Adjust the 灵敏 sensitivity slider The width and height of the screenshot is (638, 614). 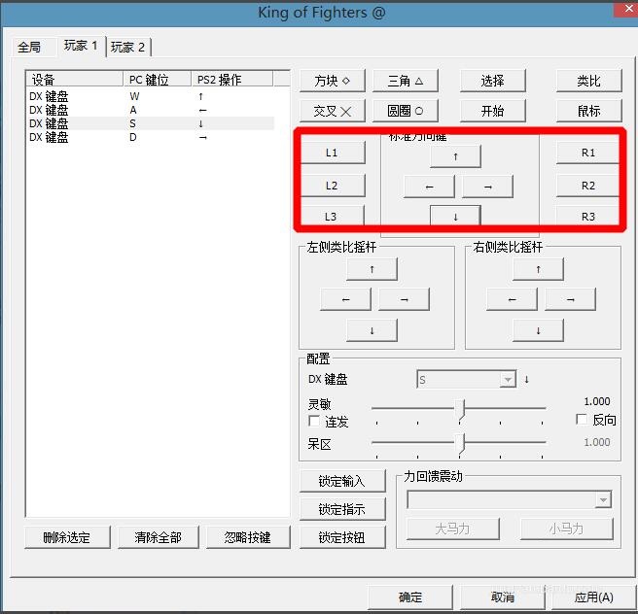point(459,409)
